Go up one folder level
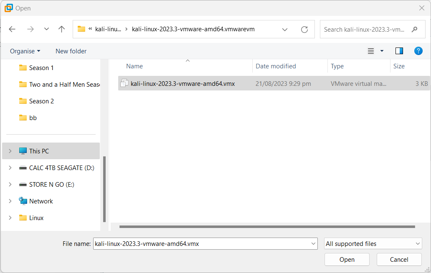431x273 pixels. (61, 29)
